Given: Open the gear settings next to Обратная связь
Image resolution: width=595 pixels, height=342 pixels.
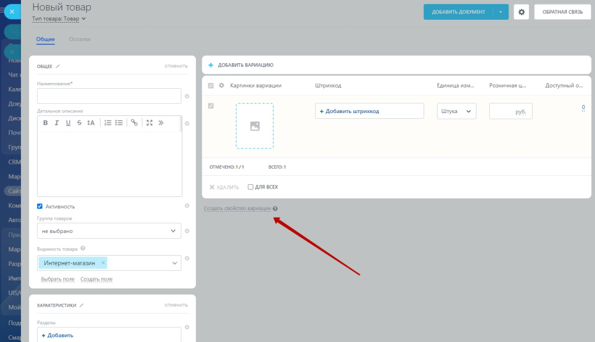Looking at the screenshot, I should [521, 12].
